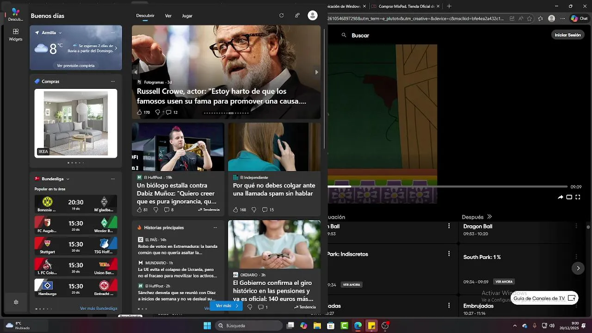Expand the Después section chevrons
Screen dimensions: 592x333
click(x=489, y=216)
